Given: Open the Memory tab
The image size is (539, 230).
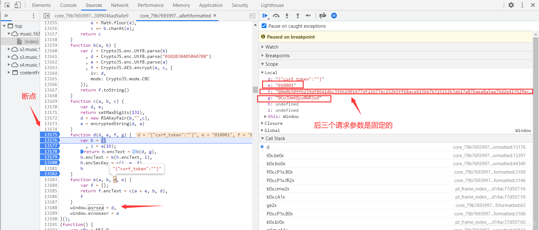Looking at the screenshot, I should 182,5.
